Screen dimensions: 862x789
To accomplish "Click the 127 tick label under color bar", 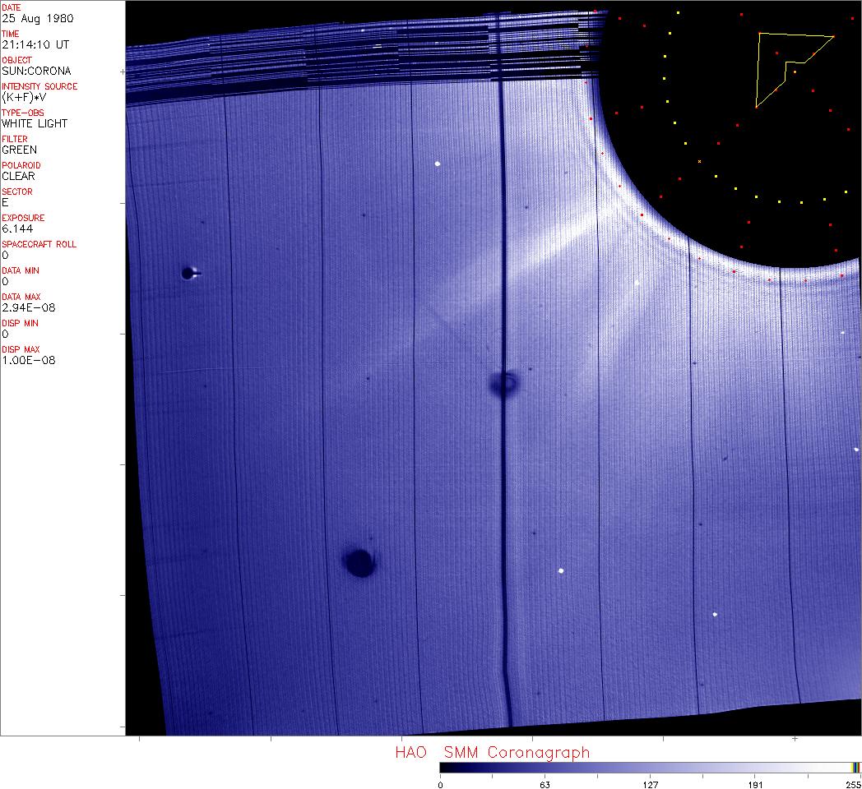I will [x=650, y=784].
